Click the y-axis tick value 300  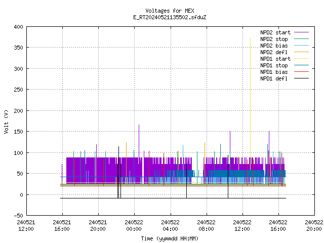pos(18,69)
